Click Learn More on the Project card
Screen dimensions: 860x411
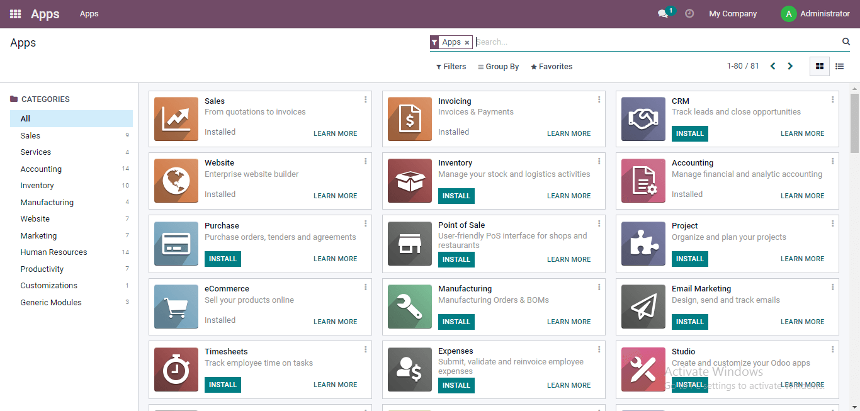click(803, 259)
